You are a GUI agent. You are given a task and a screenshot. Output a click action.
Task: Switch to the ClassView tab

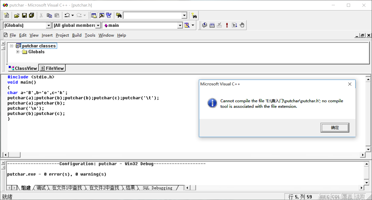click(x=23, y=68)
